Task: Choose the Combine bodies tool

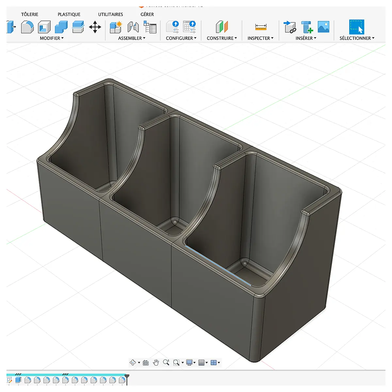Action: (61, 27)
